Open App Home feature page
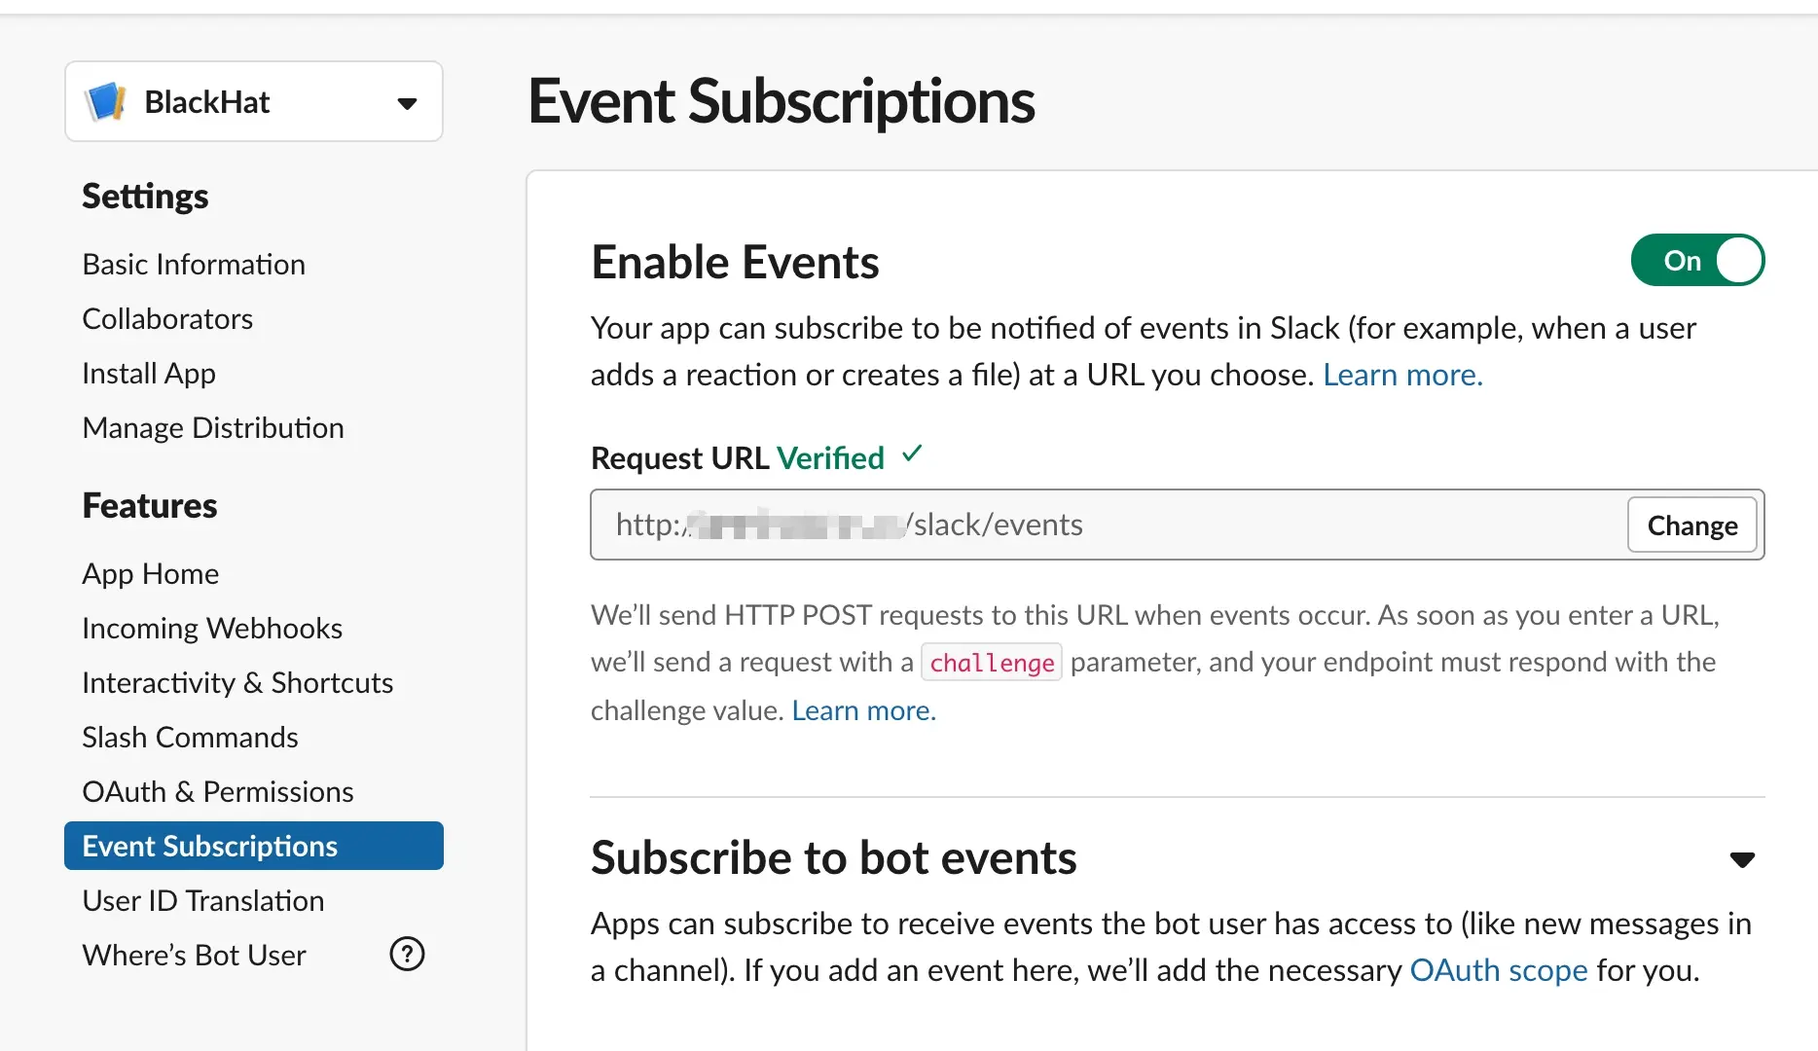Image resolution: width=1818 pixels, height=1051 pixels. click(151, 574)
